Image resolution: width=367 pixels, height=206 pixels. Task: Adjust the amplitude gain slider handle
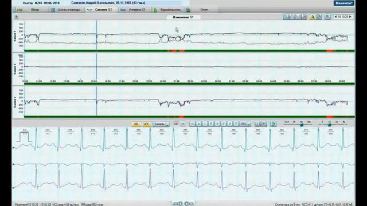click(329, 125)
